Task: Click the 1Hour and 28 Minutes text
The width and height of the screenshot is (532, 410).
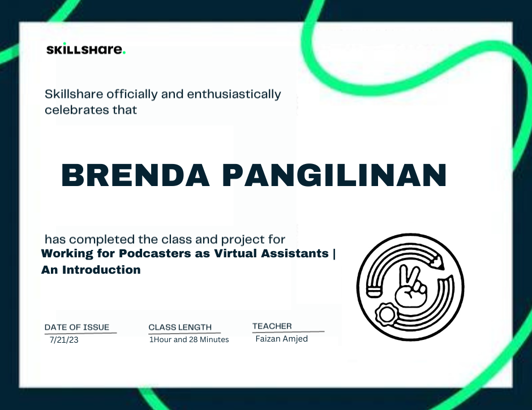Action: 188,340
